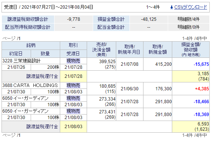The image size is (212, 141).
Task: Click the 415,200 acquisition amount
Action: (x=163, y=64)
